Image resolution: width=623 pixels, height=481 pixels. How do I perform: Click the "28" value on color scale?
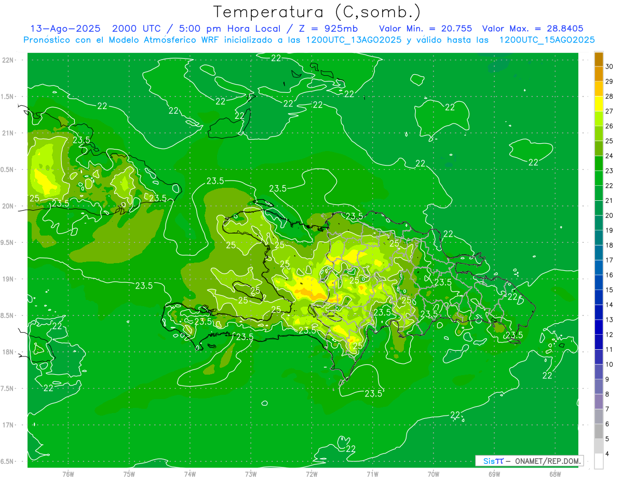[x=610, y=97]
